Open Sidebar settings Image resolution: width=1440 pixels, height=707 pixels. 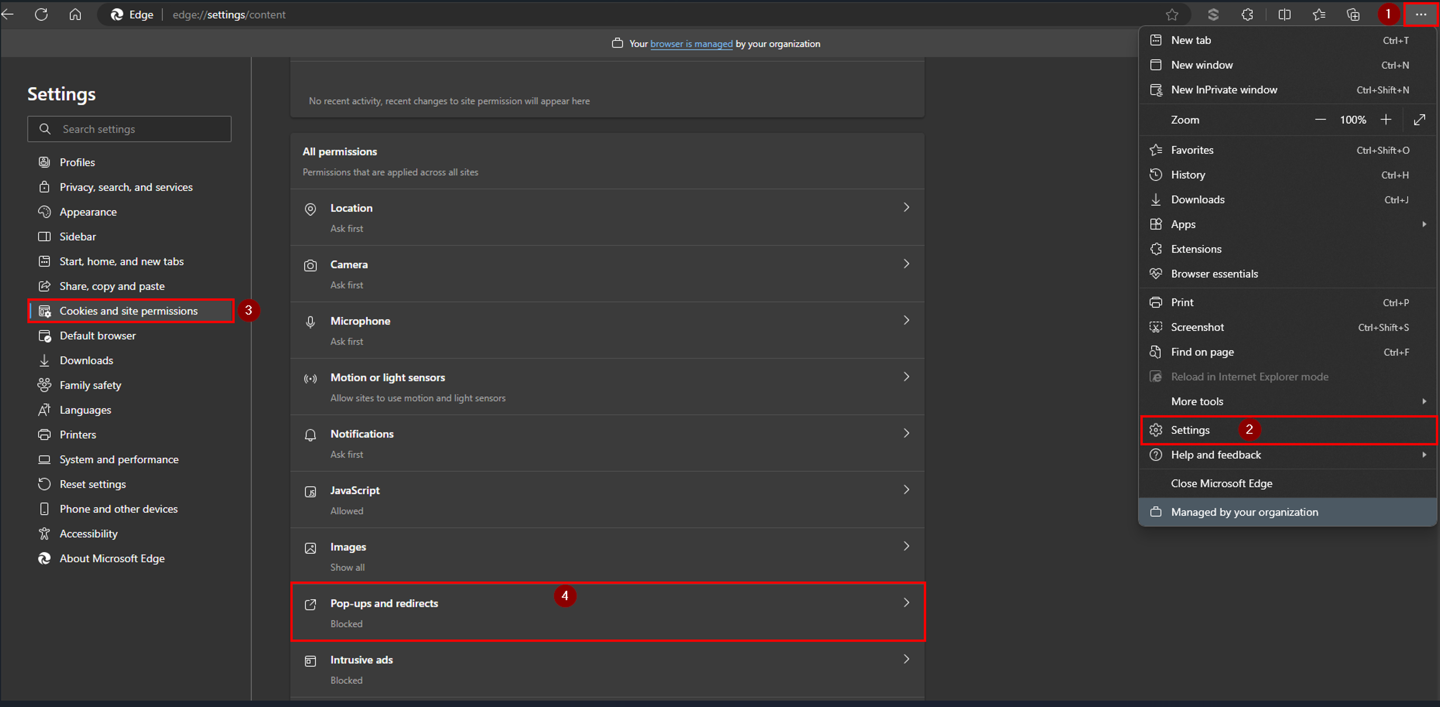[x=129, y=237]
